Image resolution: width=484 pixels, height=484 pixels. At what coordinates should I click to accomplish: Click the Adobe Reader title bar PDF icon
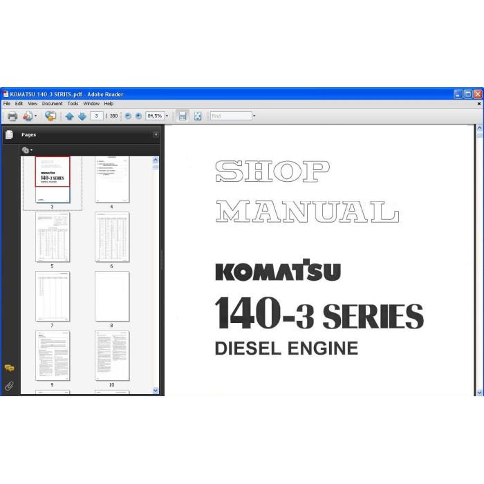click(6, 94)
